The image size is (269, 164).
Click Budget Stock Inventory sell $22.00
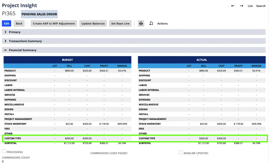[x=69, y=124]
